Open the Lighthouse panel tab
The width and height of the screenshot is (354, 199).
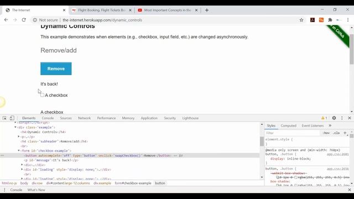coord(190,118)
